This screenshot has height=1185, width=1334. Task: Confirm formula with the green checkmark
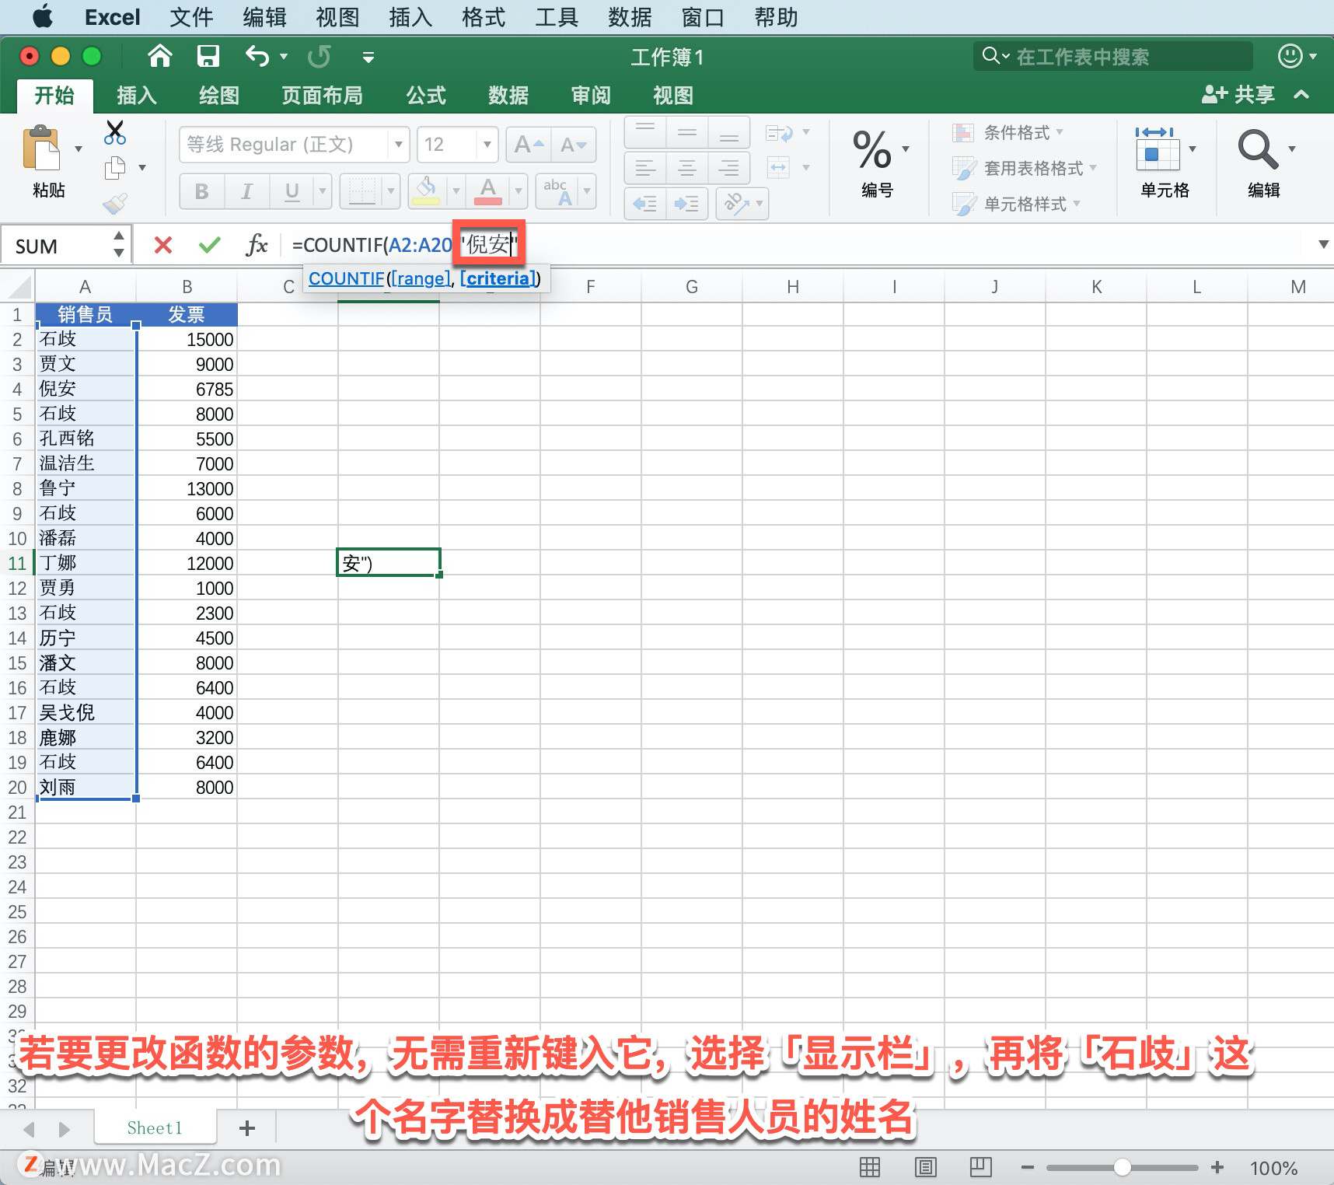210,246
